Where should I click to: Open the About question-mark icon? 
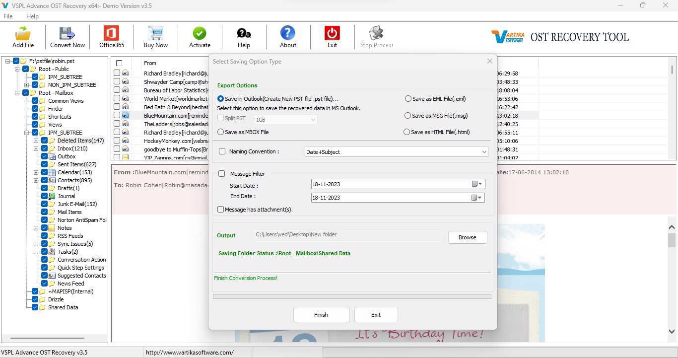pos(288,33)
